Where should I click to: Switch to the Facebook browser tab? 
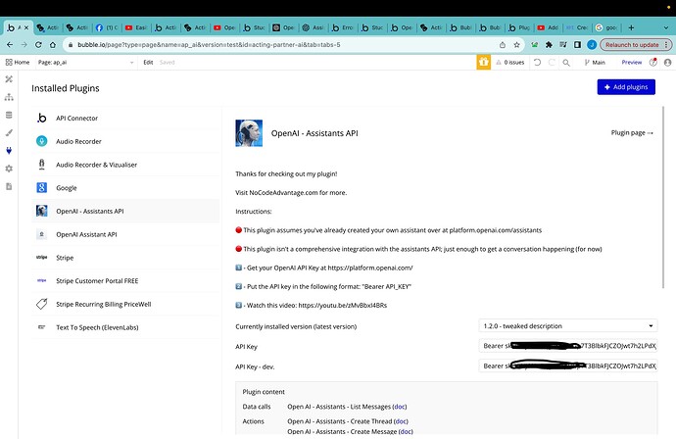(x=107, y=27)
